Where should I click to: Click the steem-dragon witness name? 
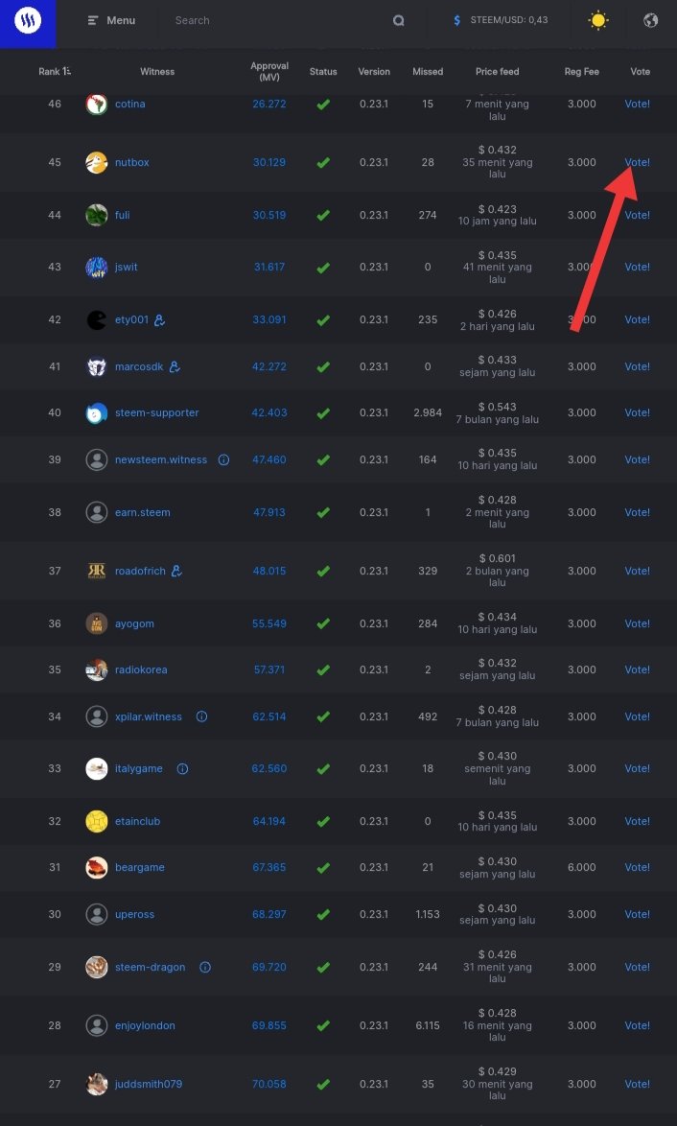tap(150, 968)
